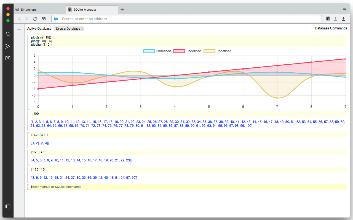Toggle the panel layout icon at sidebar bottom
The height and width of the screenshot is (220, 353).
pyautogui.click(x=8, y=206)
